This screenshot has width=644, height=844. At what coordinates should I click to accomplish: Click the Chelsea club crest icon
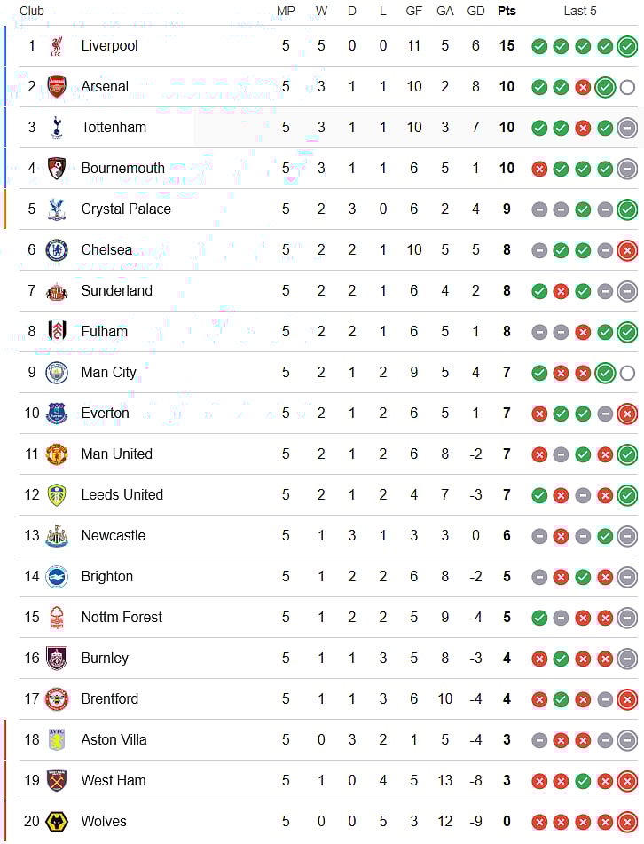pyautogui.click(x=57, y=250)
